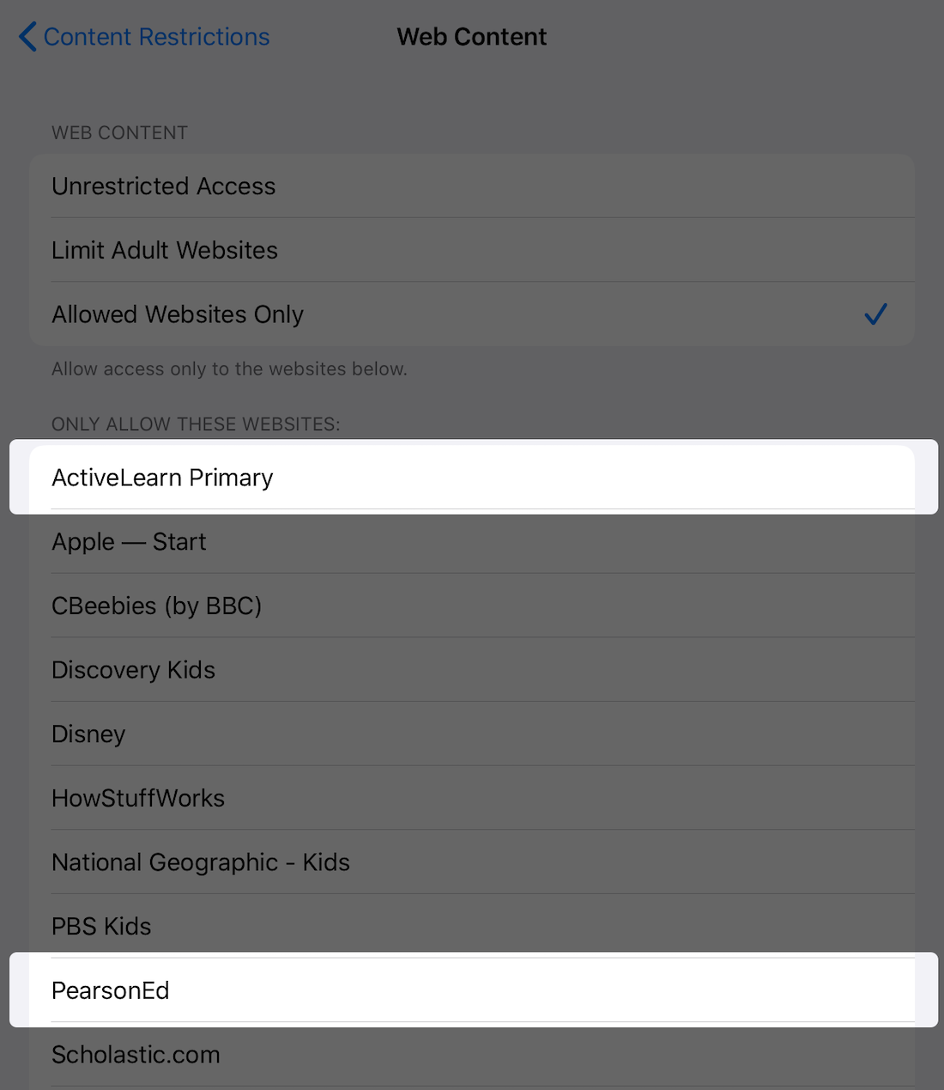Tap the blue checkmark icon

click(x=875, y=314)
